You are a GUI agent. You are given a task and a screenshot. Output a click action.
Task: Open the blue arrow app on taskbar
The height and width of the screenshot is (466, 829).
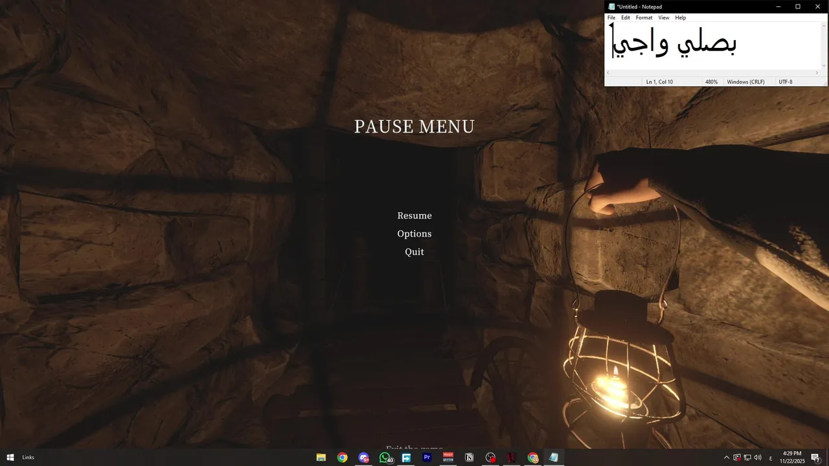pos(406,458)
